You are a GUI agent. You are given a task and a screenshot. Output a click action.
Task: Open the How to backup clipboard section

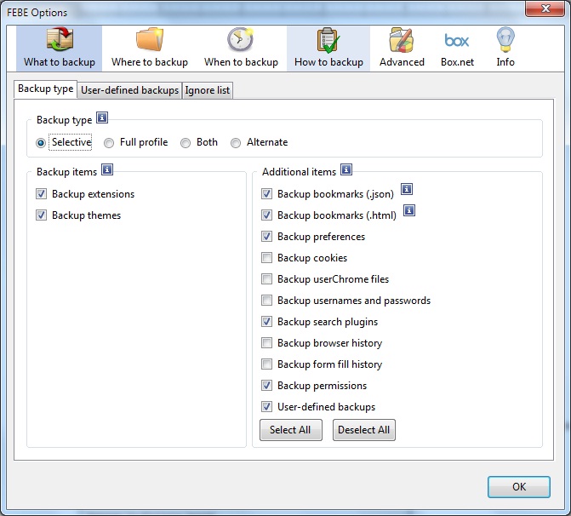[328, 48]
